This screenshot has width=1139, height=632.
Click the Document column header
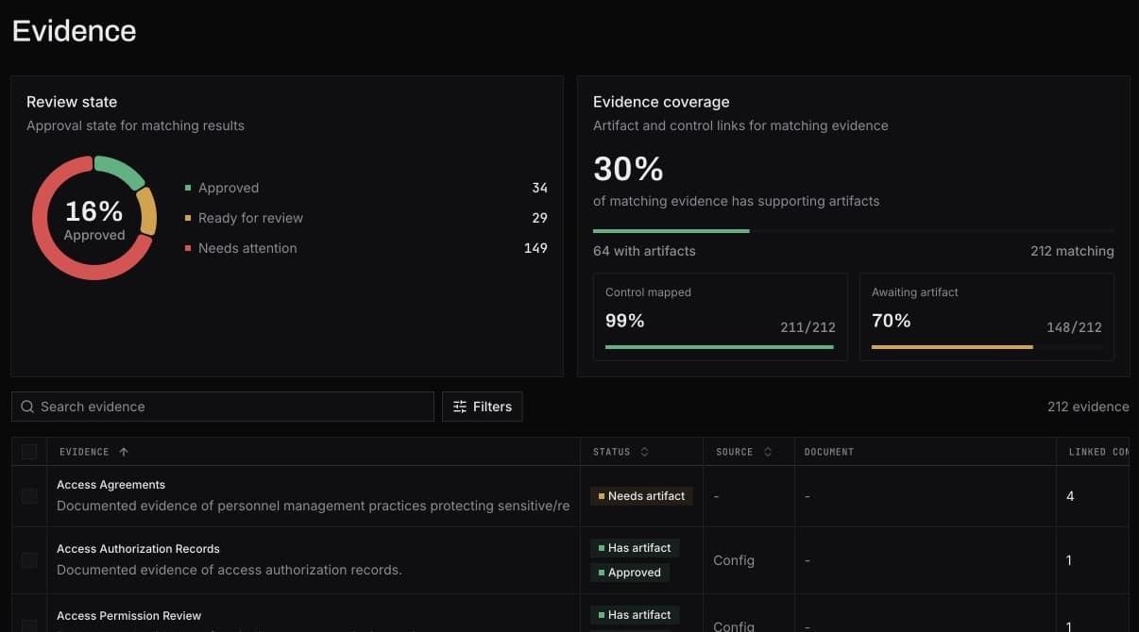pyautogui.click(x=829, y=452)
